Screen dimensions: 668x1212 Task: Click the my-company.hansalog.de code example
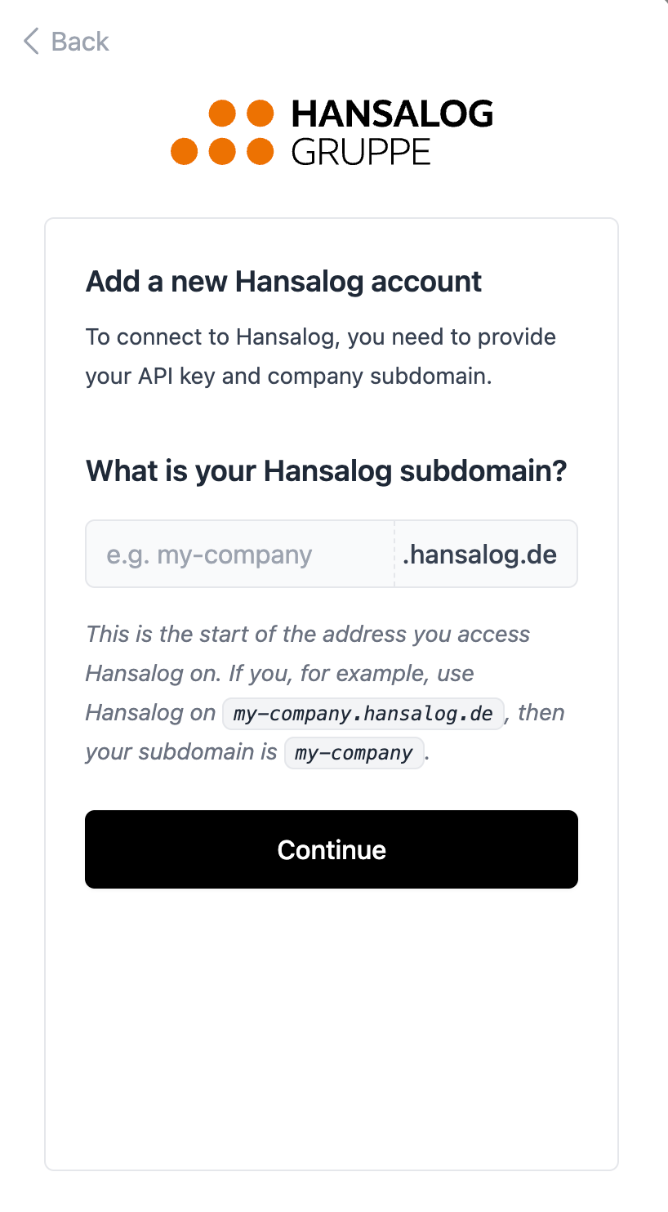363,713
